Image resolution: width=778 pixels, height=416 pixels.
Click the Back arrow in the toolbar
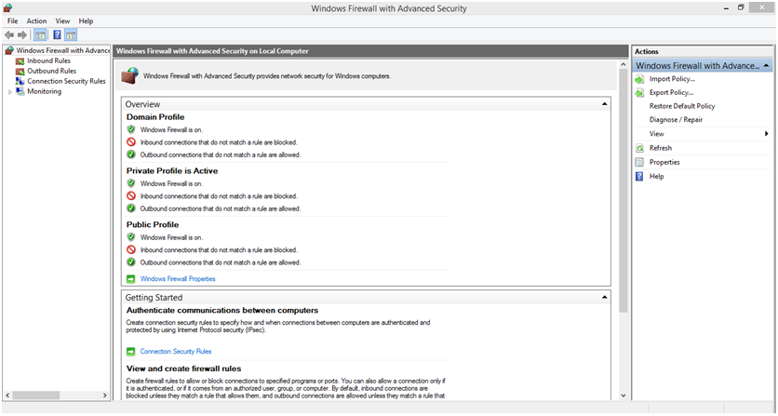point(9,34)
